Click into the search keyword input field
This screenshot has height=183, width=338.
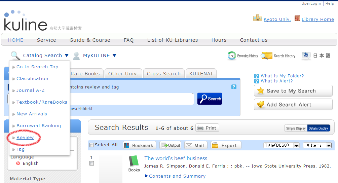(x=132, y=99)
